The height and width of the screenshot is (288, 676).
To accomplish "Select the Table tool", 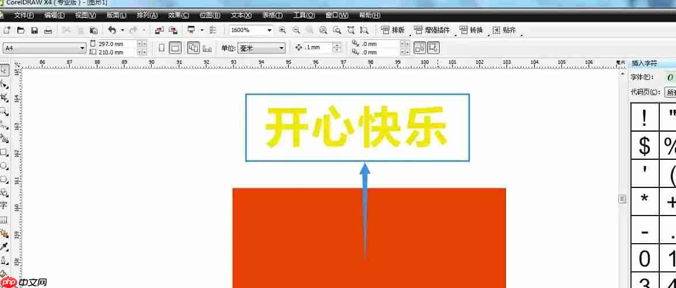I will [x=4, y=220].
